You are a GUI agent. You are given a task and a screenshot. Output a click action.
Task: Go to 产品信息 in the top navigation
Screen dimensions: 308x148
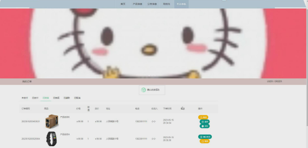tap(137, 4)
